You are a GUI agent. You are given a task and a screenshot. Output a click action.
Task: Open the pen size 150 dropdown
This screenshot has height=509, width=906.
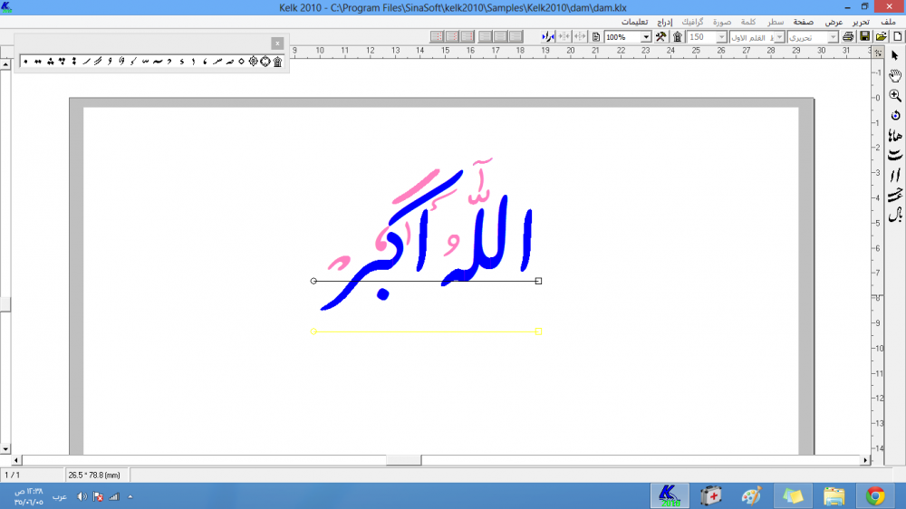tap(721, 37)
